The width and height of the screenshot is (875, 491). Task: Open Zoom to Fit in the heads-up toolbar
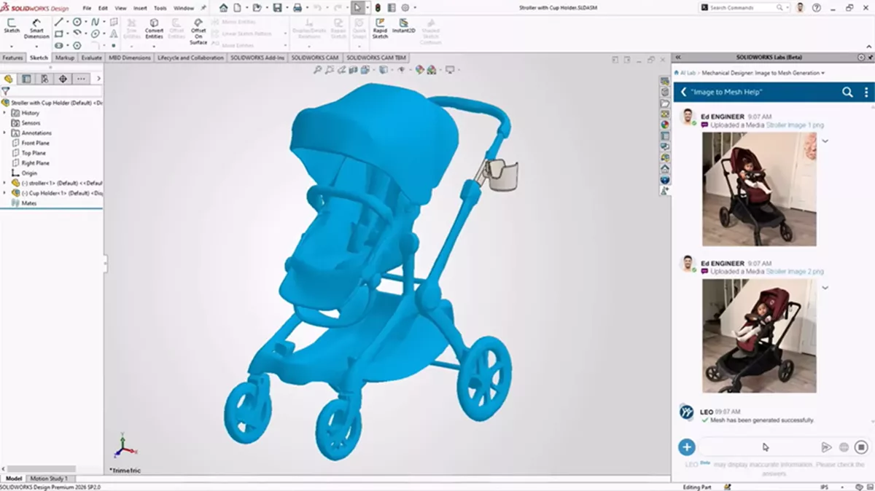319,71
